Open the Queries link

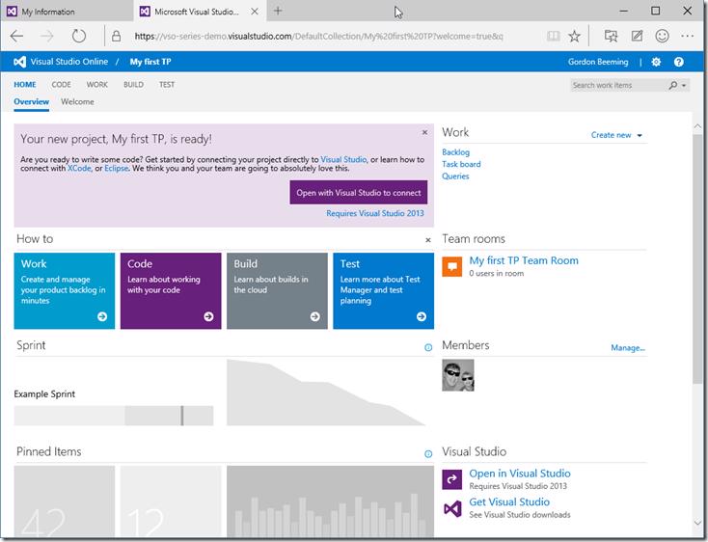tap(455, 176)
